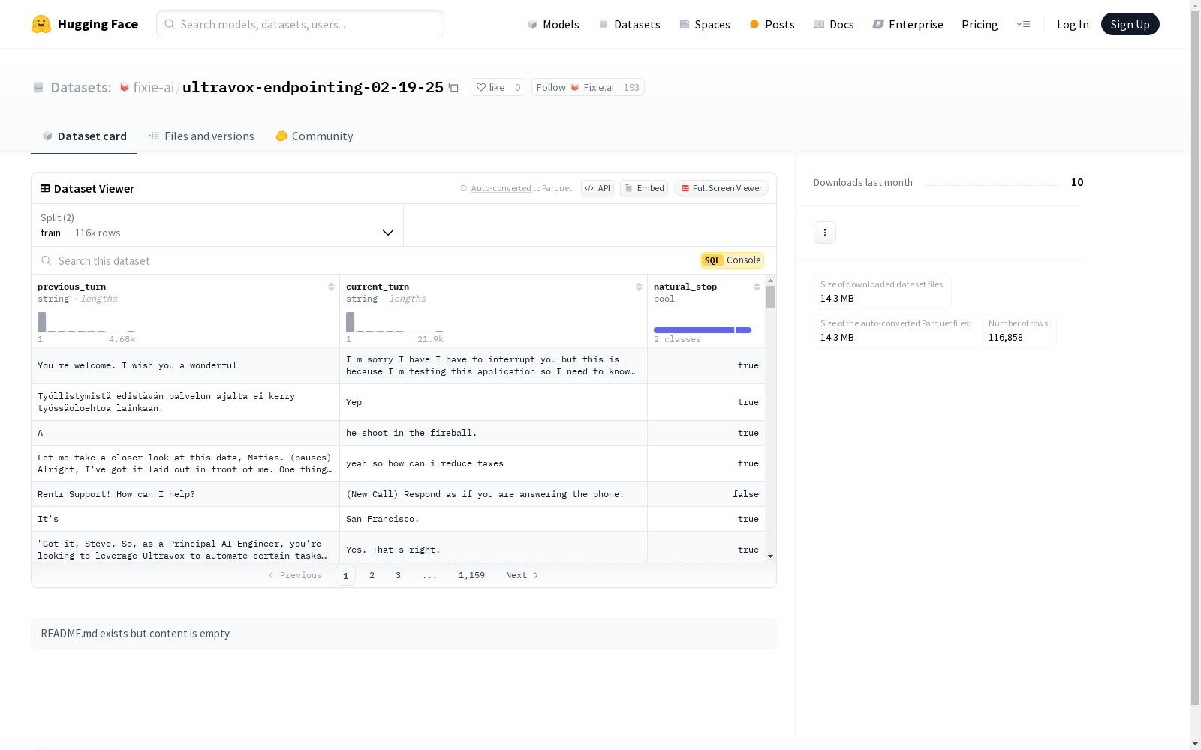Go to page 3 of dataset
The height and width of the screenshot is (750, 1201).
point(398,575)
